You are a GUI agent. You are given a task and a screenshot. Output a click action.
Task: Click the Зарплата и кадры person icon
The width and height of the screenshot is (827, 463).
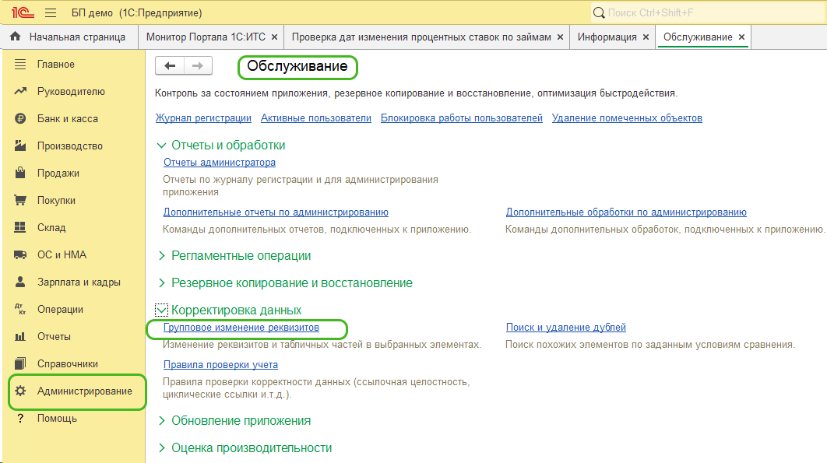[21, 282]
